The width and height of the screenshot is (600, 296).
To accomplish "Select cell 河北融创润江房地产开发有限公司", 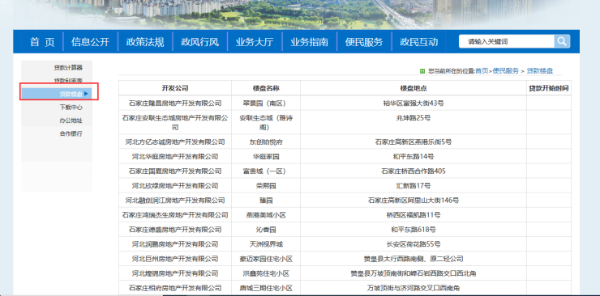I will point(175,201).
